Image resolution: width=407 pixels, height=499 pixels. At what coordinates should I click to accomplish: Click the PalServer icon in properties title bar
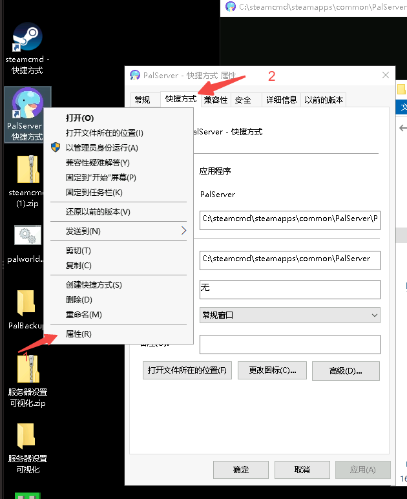(x=135, y=75)
